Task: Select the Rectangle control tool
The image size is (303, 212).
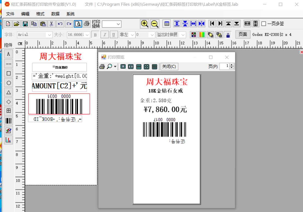Action: pos(8,73)
